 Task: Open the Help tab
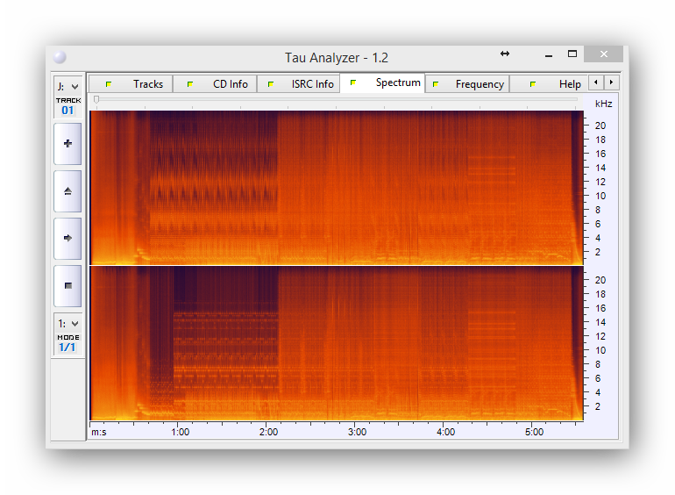[x=552, y=84]
